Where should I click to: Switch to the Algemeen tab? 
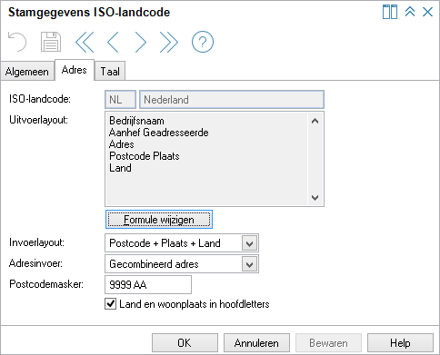[x=27, y=72]
